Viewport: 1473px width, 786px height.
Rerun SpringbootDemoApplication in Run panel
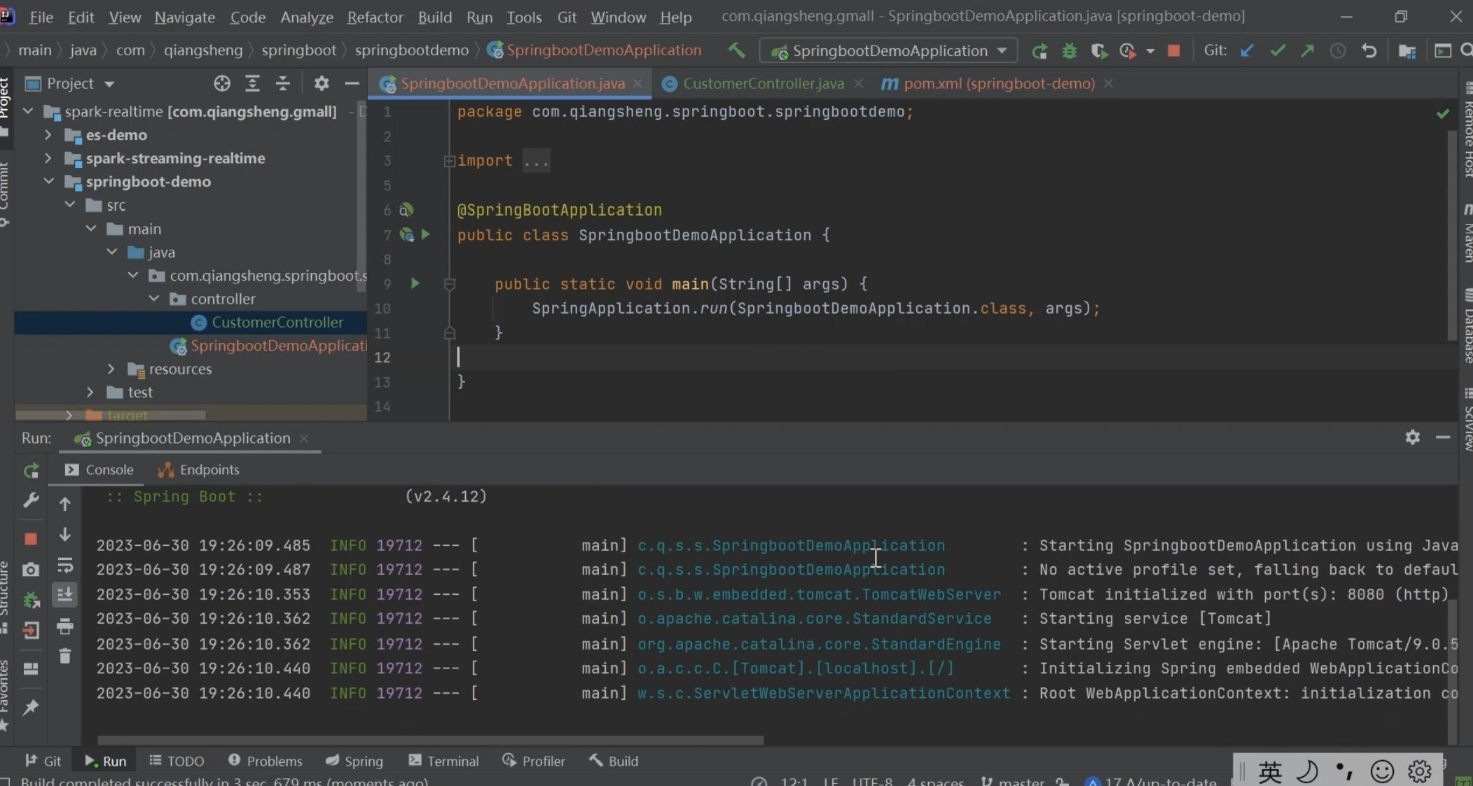coord(31,470)
